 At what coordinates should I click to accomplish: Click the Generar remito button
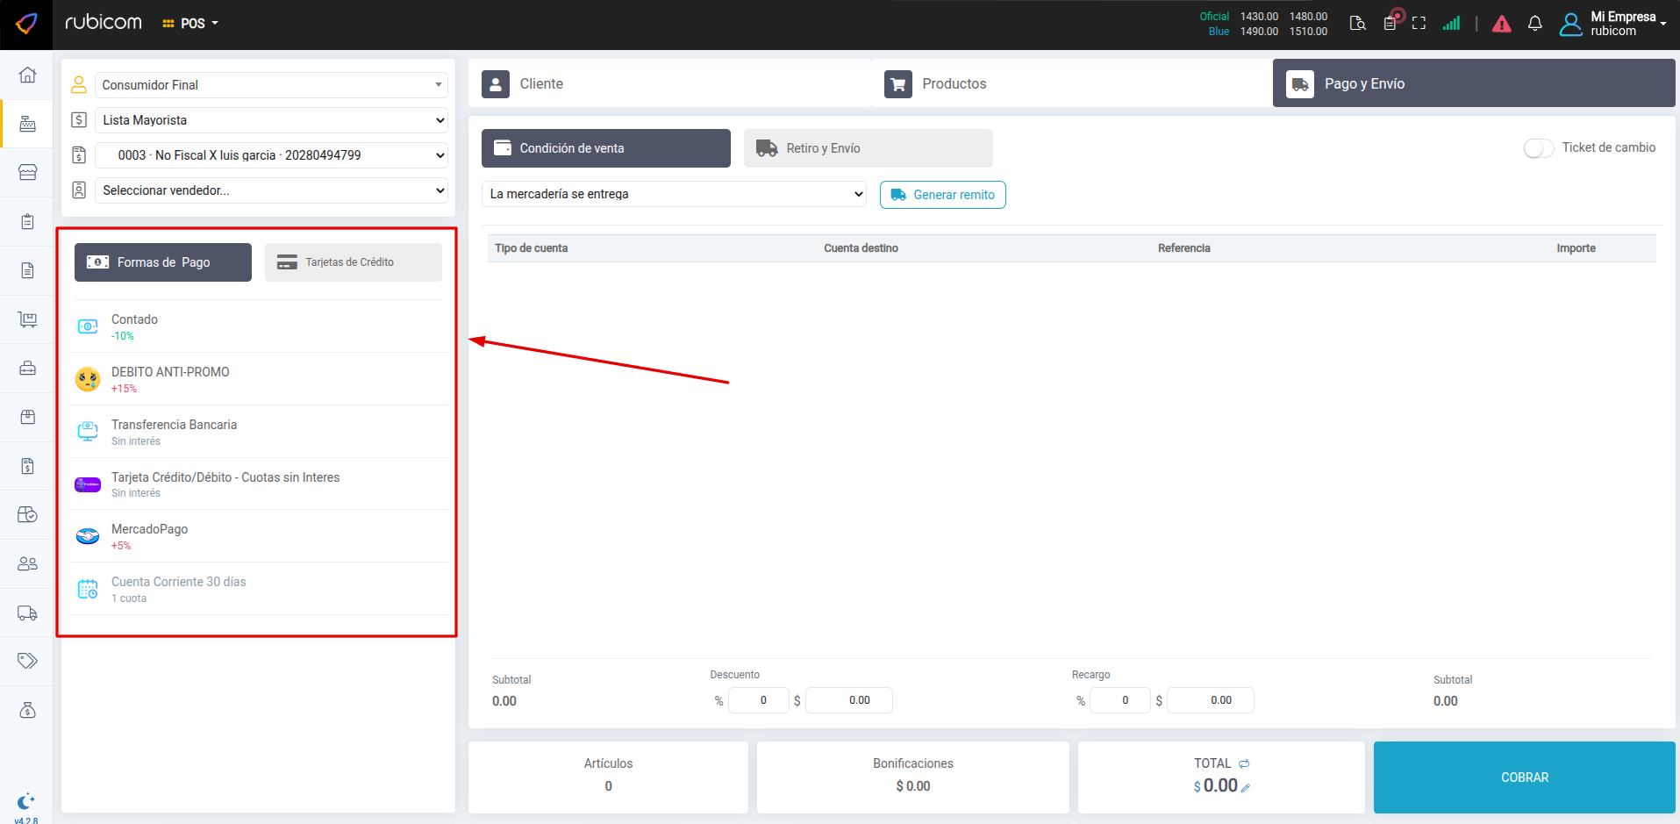(942, 195)
